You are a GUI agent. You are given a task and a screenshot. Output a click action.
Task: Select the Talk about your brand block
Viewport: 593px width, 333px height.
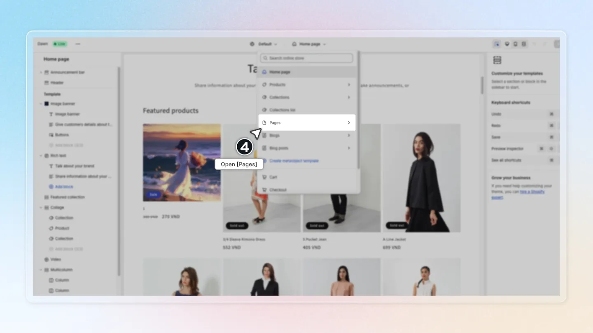[75, 166]
